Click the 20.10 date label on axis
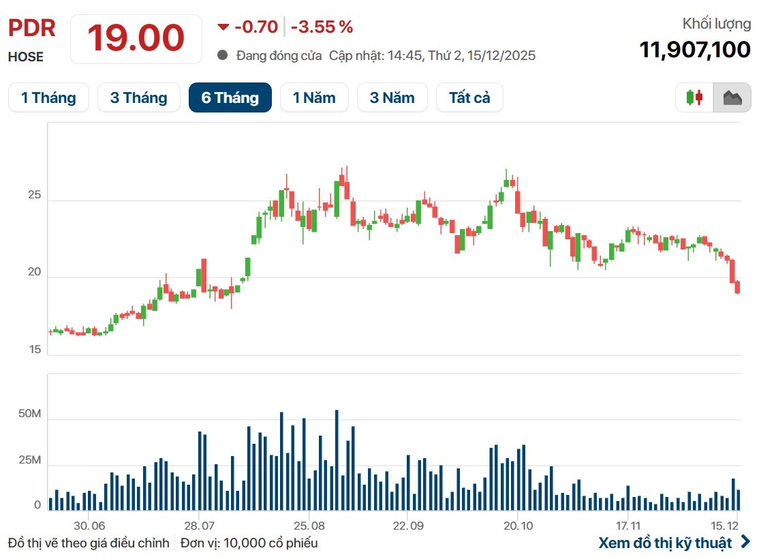This screenshot has height=559, width=759. pyautogui.click(x=518, y=526)
